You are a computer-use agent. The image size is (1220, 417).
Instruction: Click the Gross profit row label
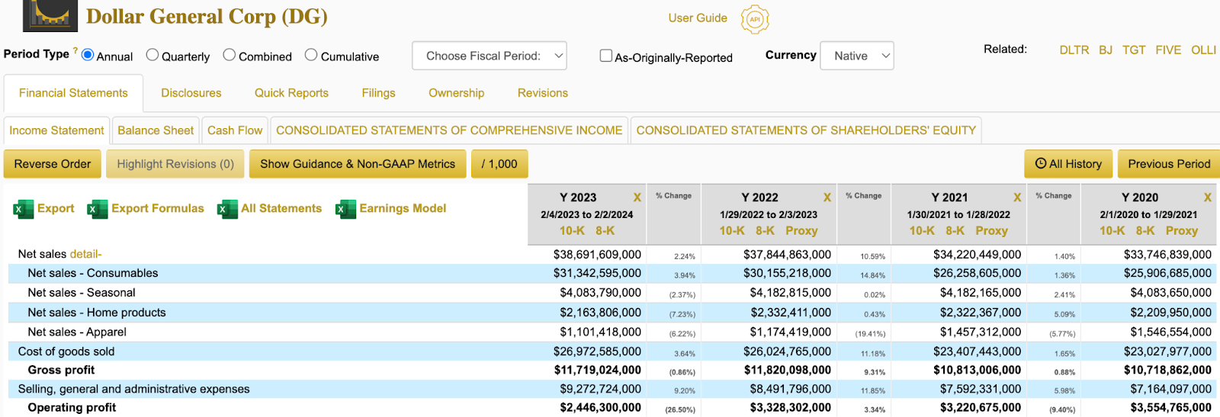[x=61, y=370]
